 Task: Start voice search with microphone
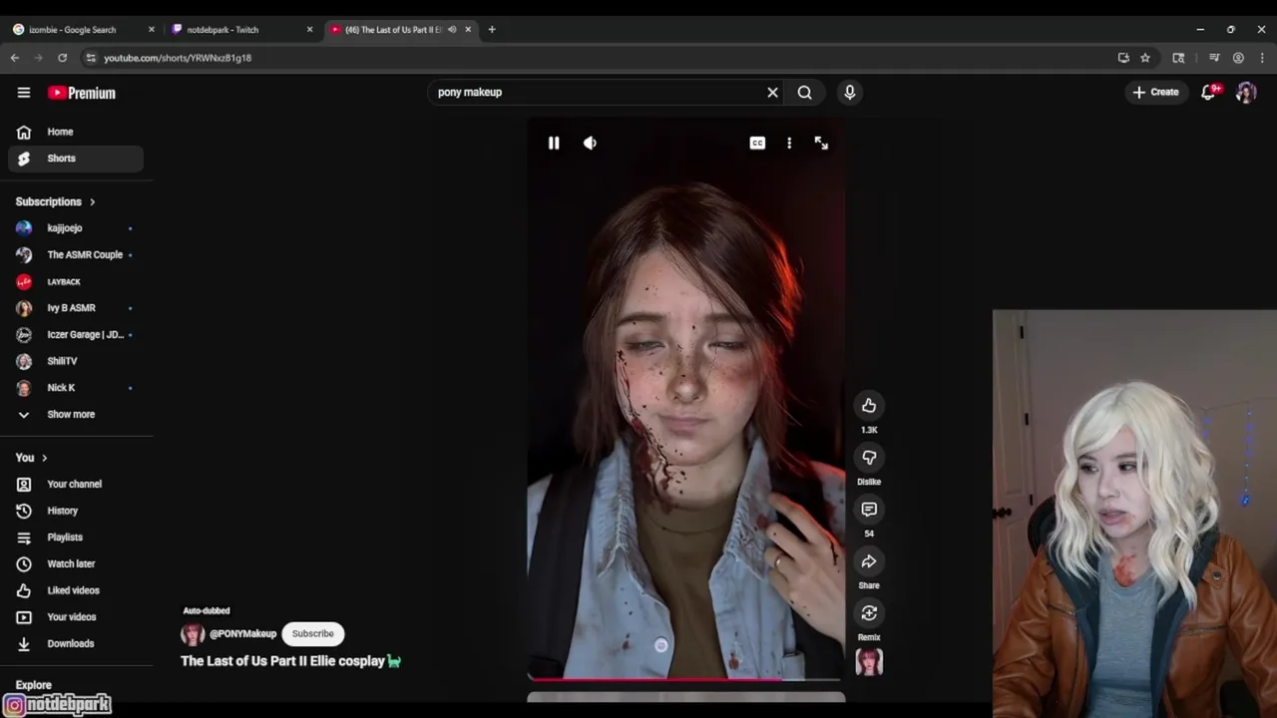coord(849,92)
